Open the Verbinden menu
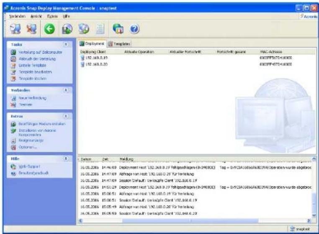The width and height of the screenshot is (319, 234). pyautogui.click(x=17, y=16)
